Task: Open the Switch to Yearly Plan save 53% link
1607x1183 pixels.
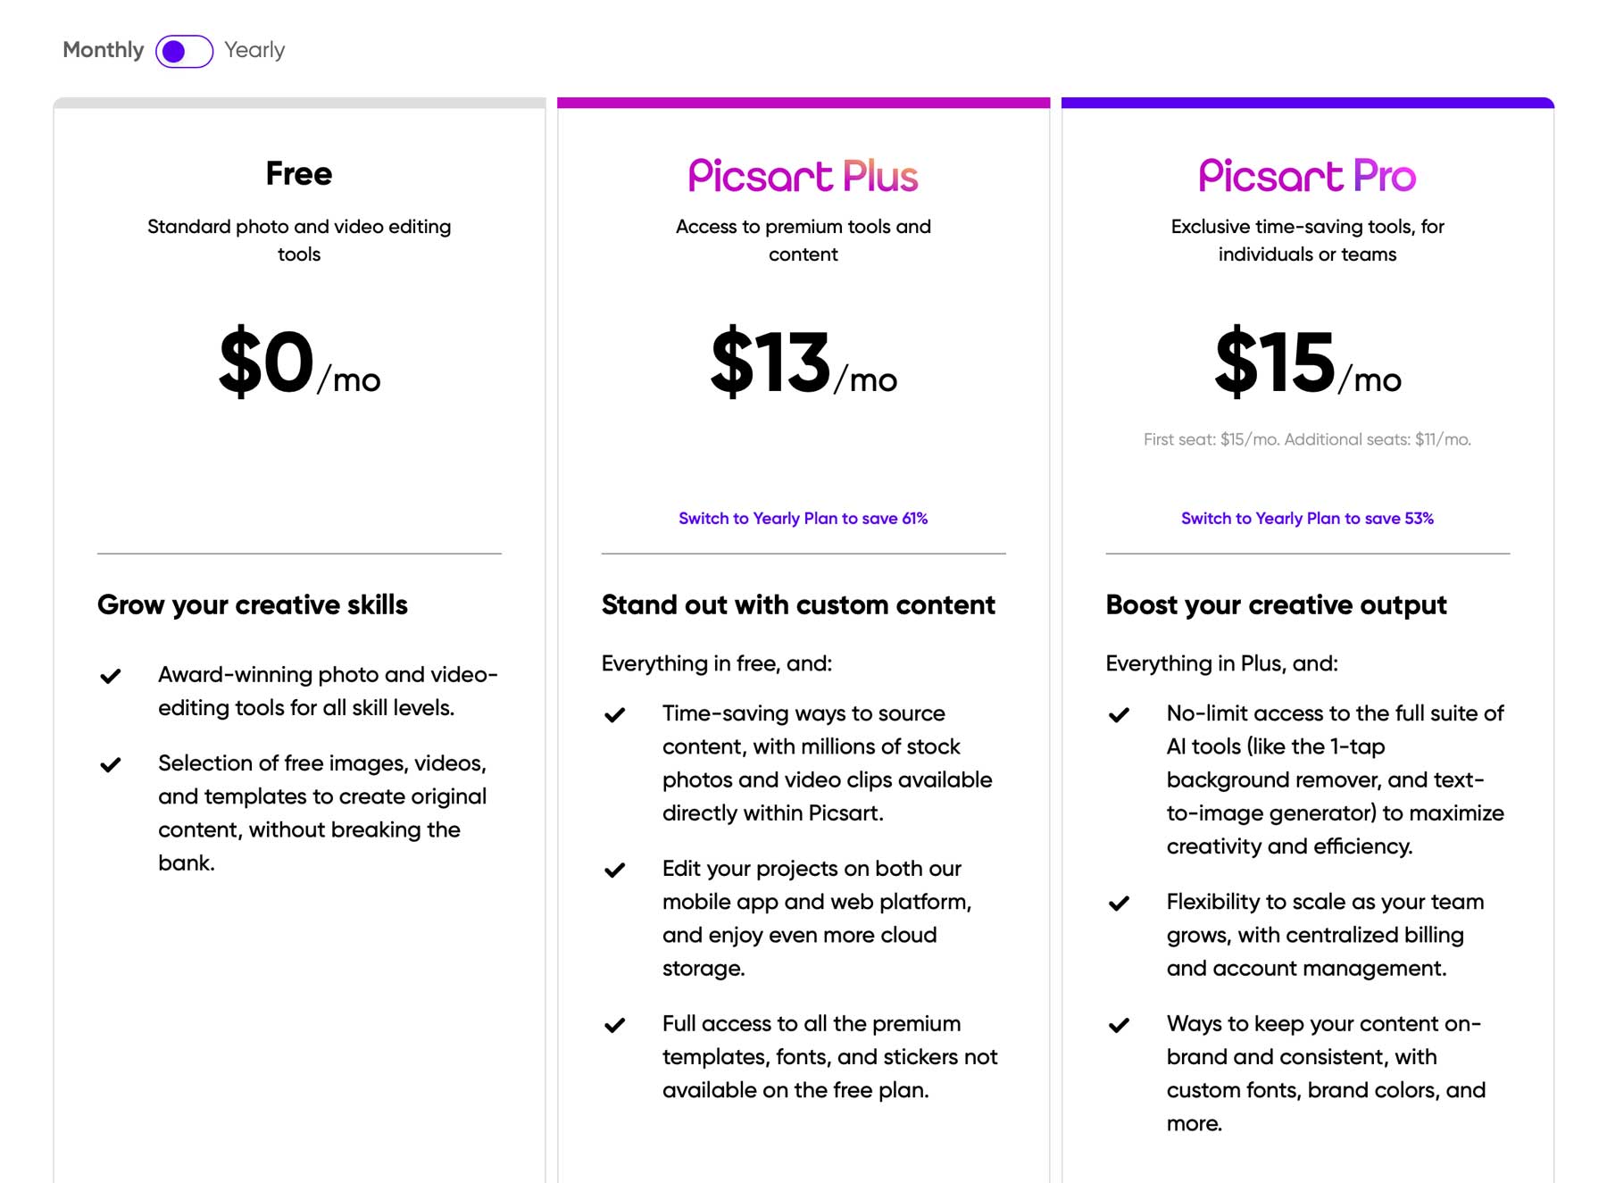Action: click(x=1306, y=518)
